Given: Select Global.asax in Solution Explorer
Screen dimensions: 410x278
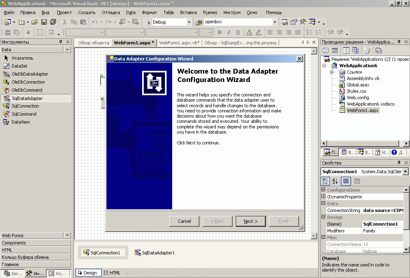Looking at the screenshot, I should (358, 85).
